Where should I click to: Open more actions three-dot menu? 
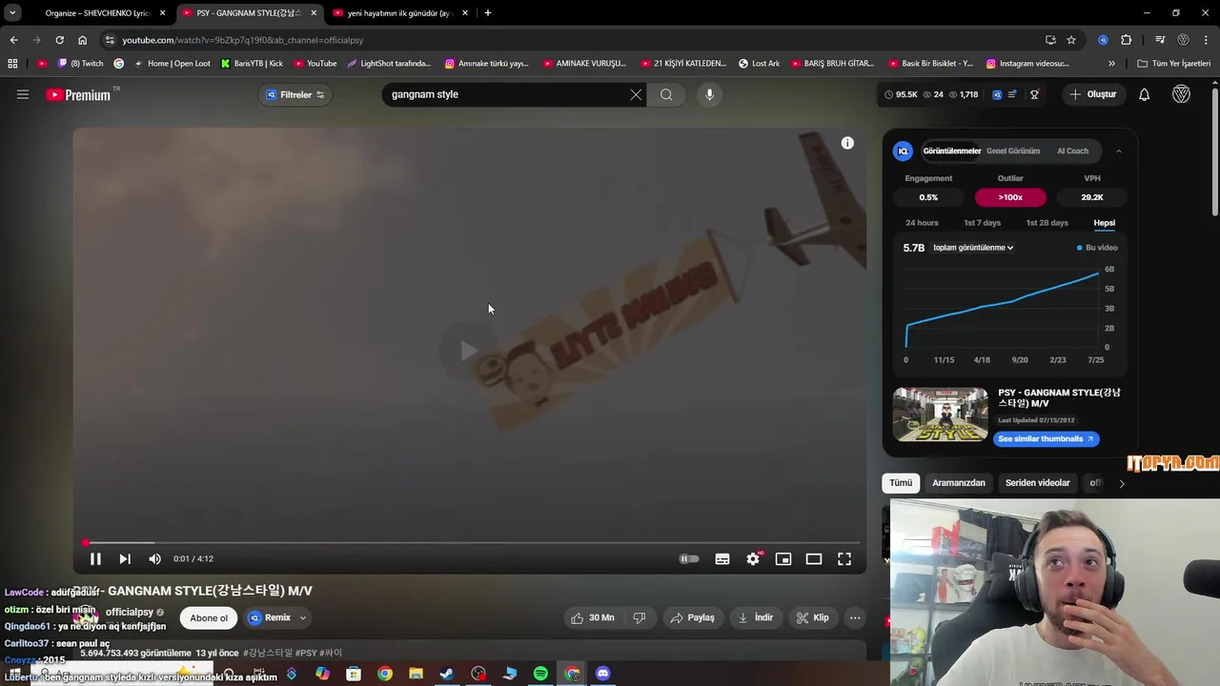pyautogui.click(x=855, y=617)
